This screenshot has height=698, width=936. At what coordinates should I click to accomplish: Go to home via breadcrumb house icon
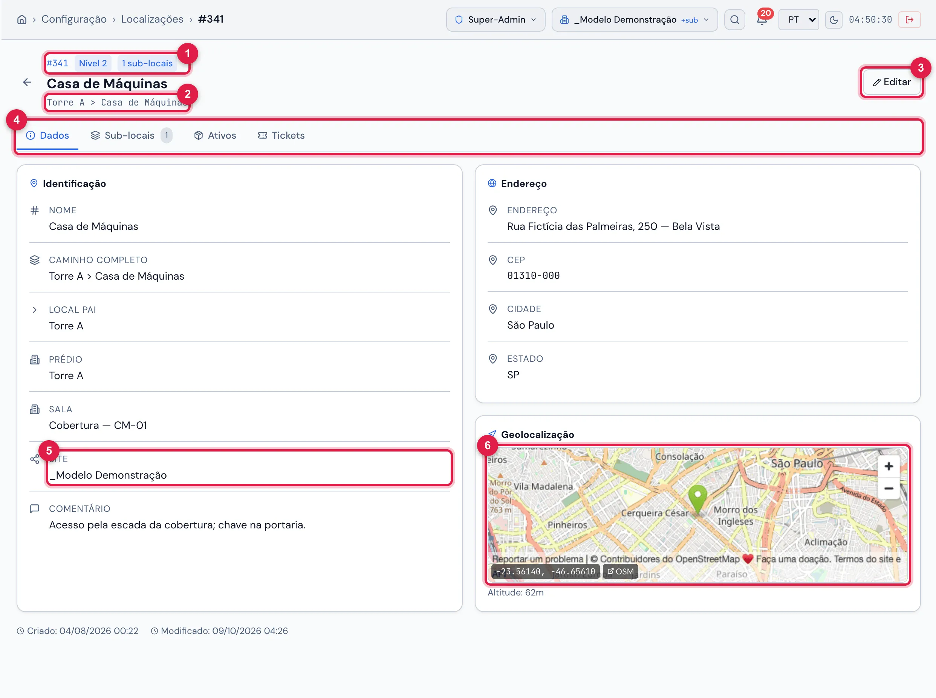(21, 20)
